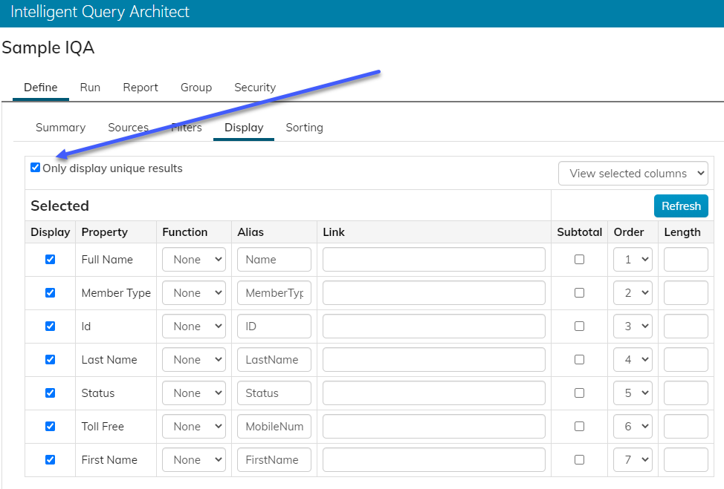
Task: Open Order dropdown for Id row
Action: coord(632,326)
